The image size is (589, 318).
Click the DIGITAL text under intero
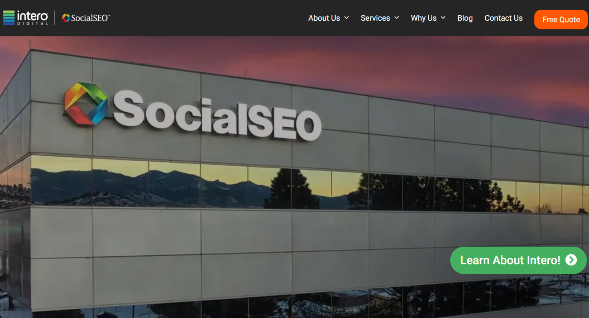click(32, 24)
